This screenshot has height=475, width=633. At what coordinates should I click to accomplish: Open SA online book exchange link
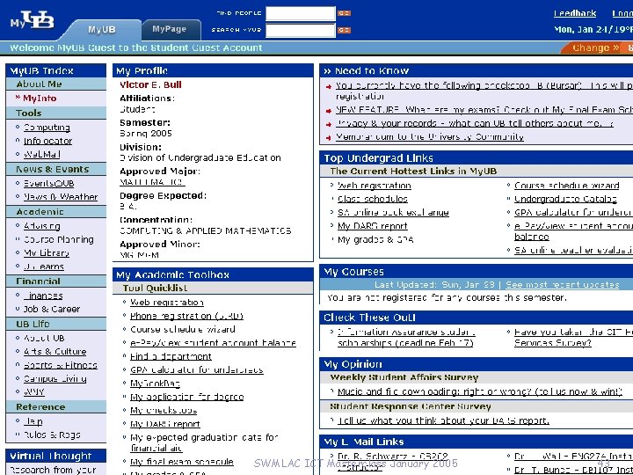pyautogui.click(x=393, y=213)
